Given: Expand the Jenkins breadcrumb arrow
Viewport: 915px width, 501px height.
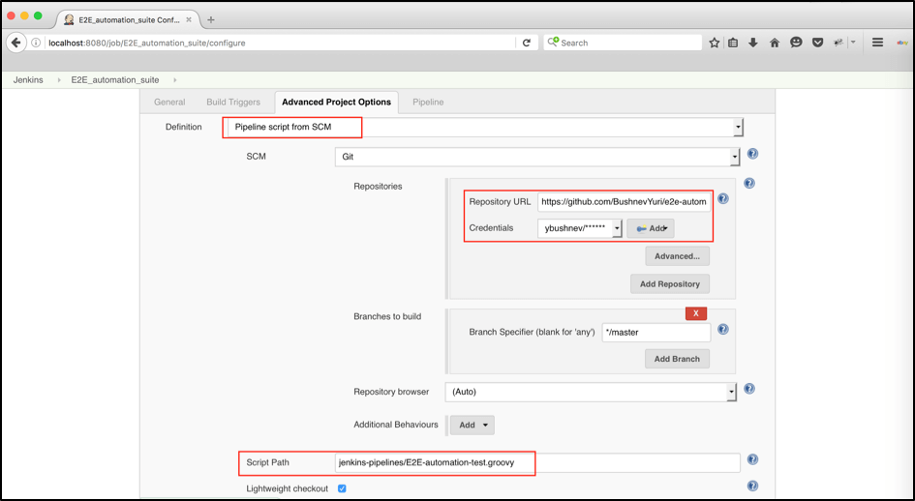Looking at the screenshot, I should click(59, 80).
